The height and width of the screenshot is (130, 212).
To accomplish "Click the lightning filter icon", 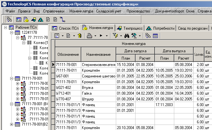I will pos(115,36).
